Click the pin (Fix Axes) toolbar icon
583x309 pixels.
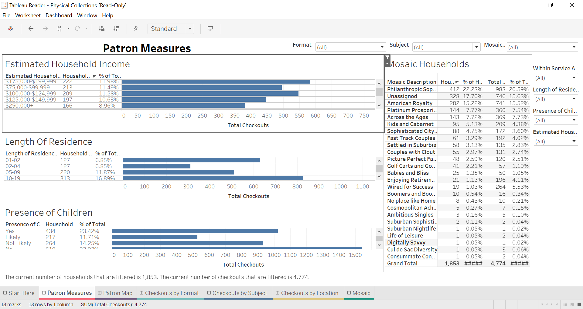(136, 28)
